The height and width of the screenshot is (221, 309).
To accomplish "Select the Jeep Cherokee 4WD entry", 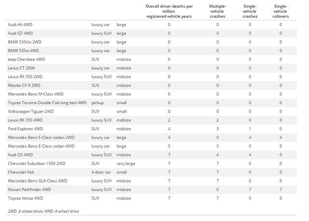I will (x=27, y=59).
